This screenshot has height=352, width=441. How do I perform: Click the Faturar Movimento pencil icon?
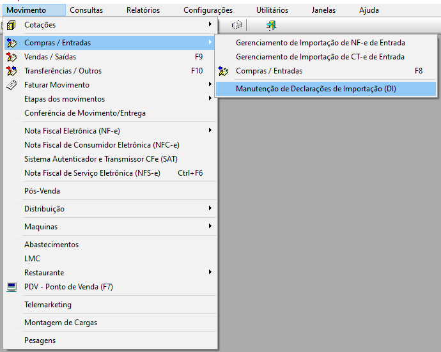pyautogui.click(x=11, y=85)
